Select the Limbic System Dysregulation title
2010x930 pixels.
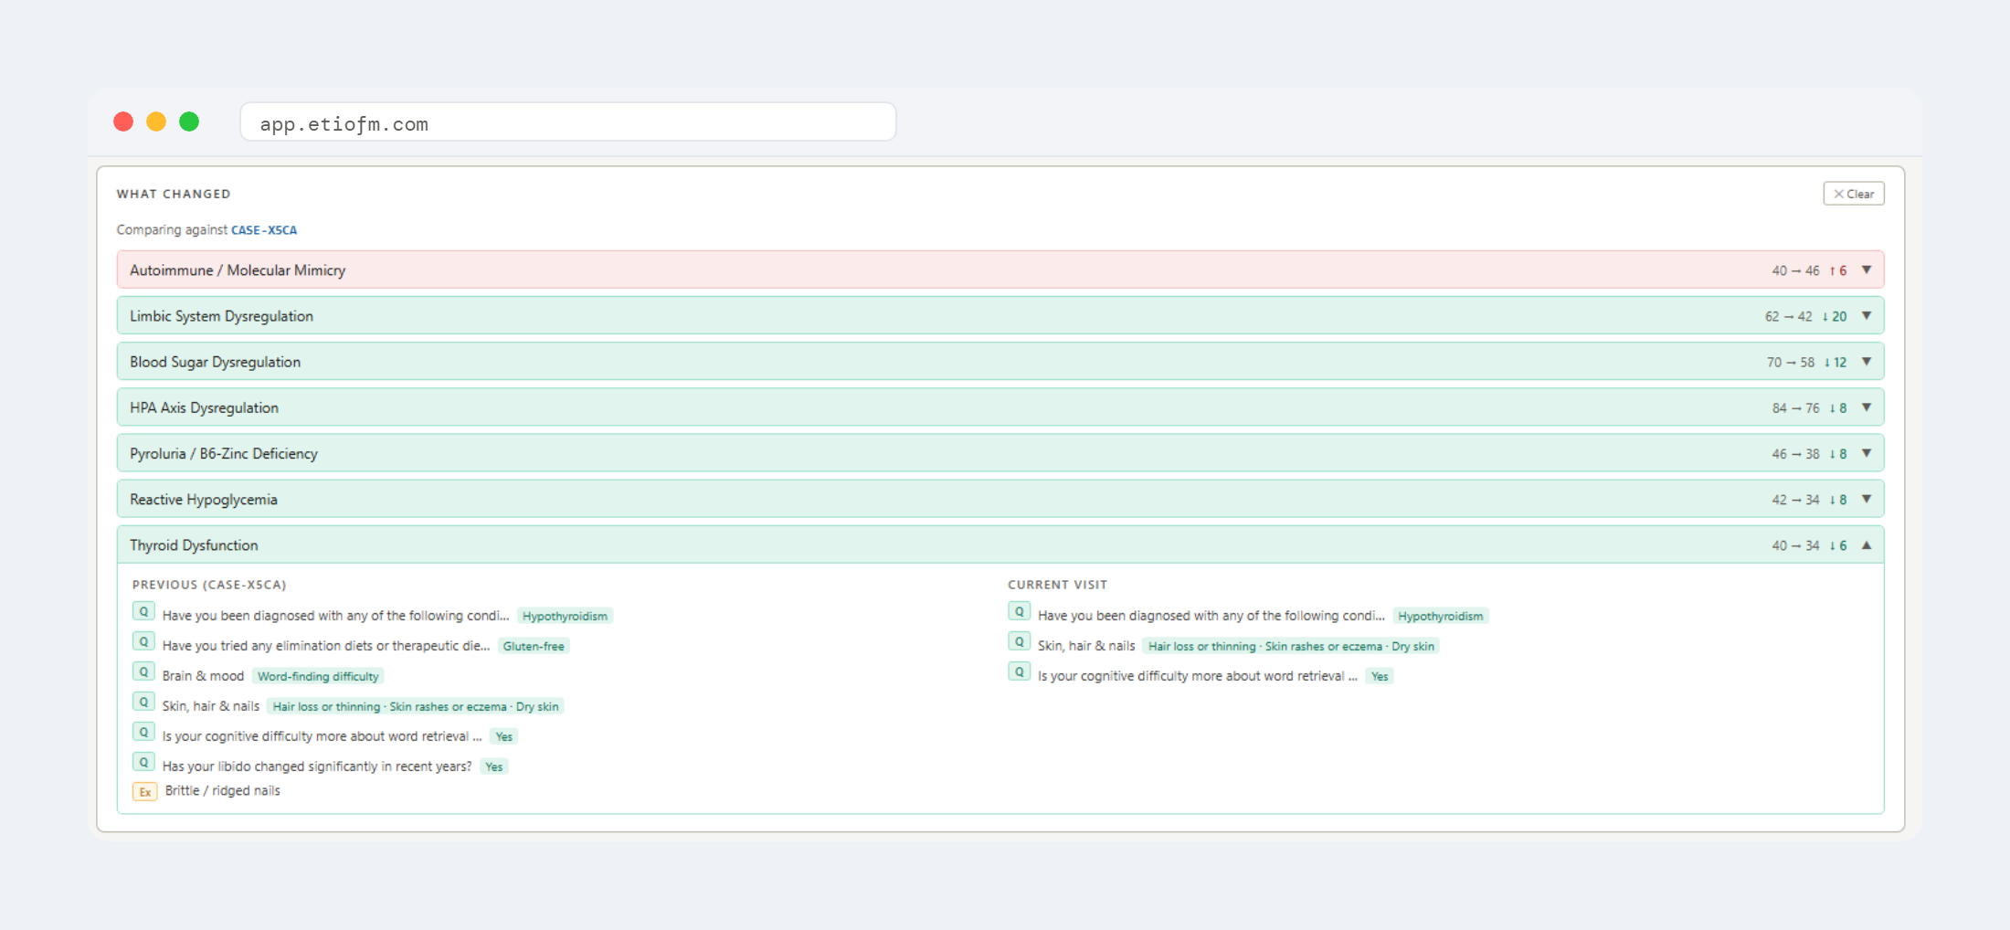pyautogui.click(x=221, y=316)
